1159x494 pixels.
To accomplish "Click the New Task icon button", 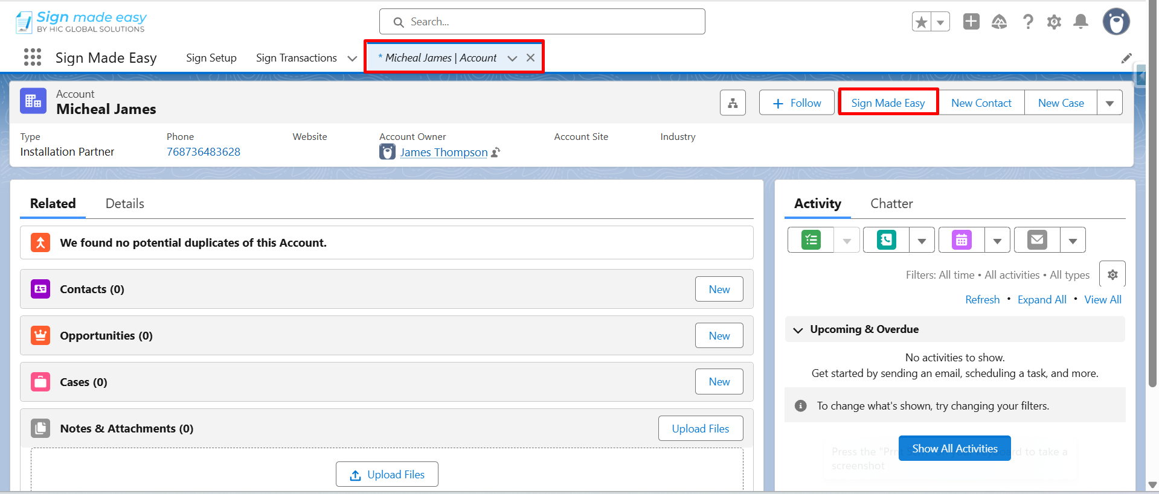I will [x=811, y=240].
